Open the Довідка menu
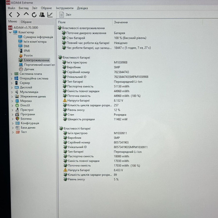 [x=82, y=8]
